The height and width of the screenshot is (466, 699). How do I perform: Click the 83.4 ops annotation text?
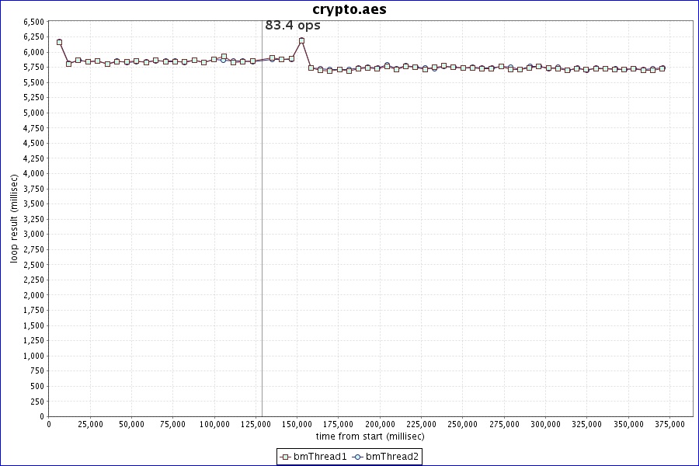coord(293,26)
